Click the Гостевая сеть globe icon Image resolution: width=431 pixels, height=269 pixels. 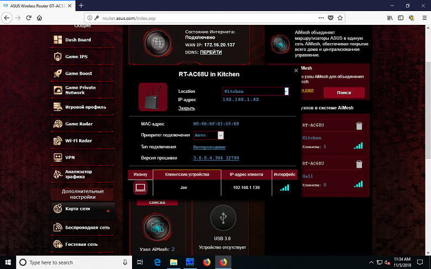[57, 244]
